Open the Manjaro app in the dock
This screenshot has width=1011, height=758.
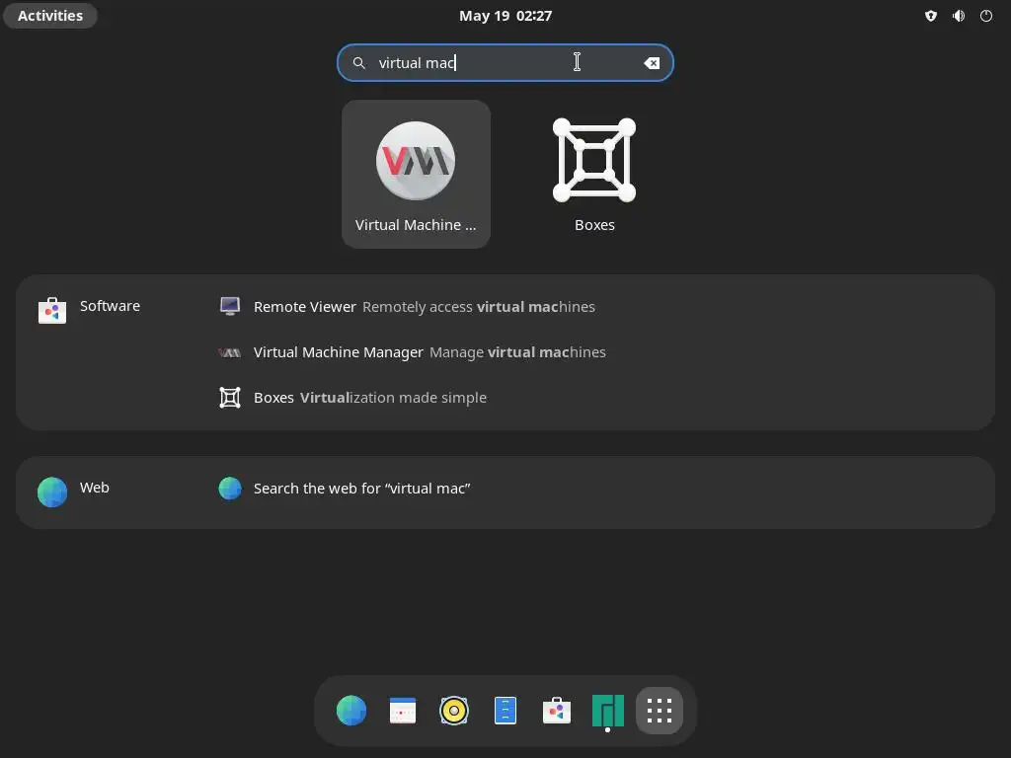pos(608,711)
